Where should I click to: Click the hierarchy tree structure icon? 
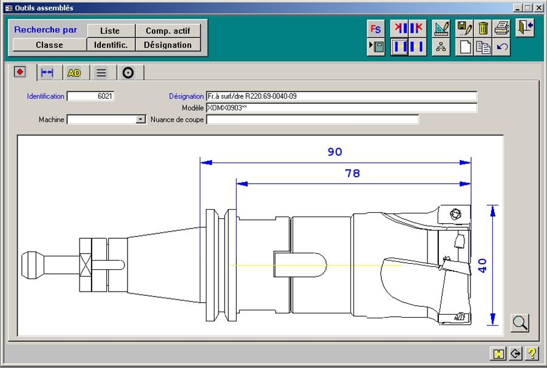click(x=441, y=47)
